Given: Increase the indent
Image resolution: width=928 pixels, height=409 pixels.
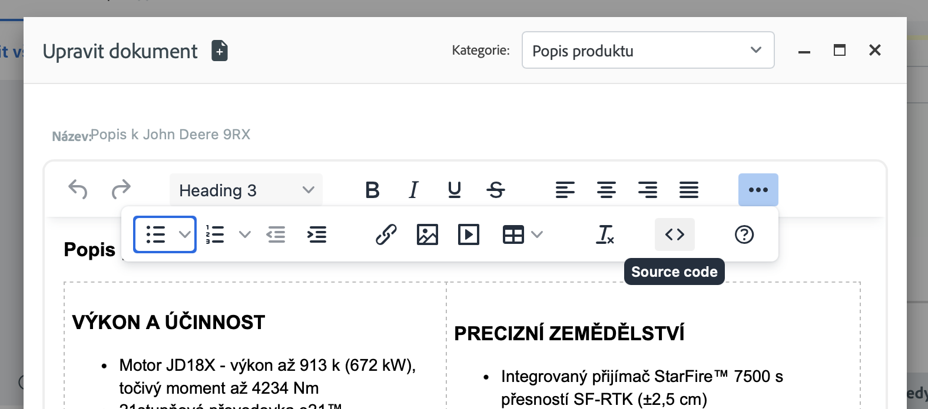Looking at the screenshot, I should (x=317, y=234).
